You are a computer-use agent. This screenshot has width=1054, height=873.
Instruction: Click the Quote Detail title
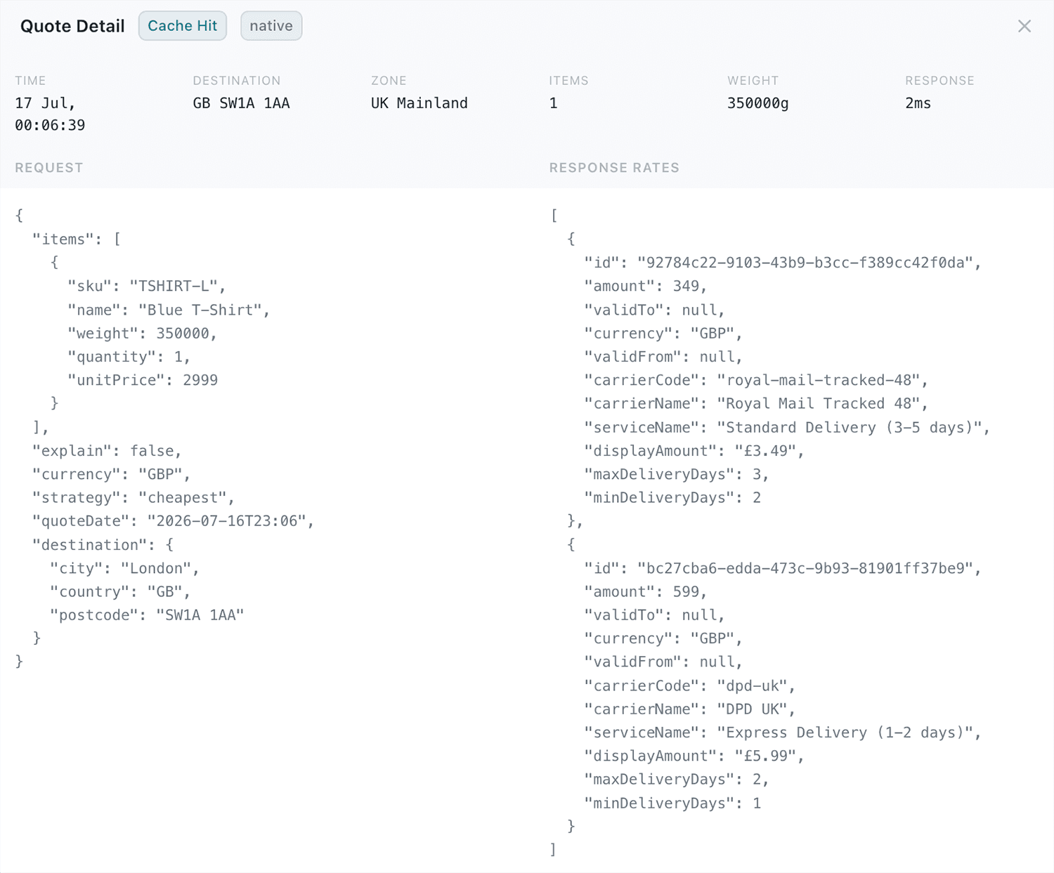(72, 26)
